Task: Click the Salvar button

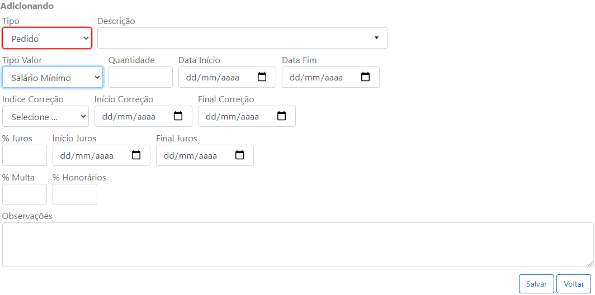Action: (537, 284)
